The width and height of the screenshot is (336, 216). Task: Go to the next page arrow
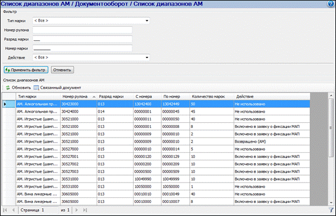point(77,210)
